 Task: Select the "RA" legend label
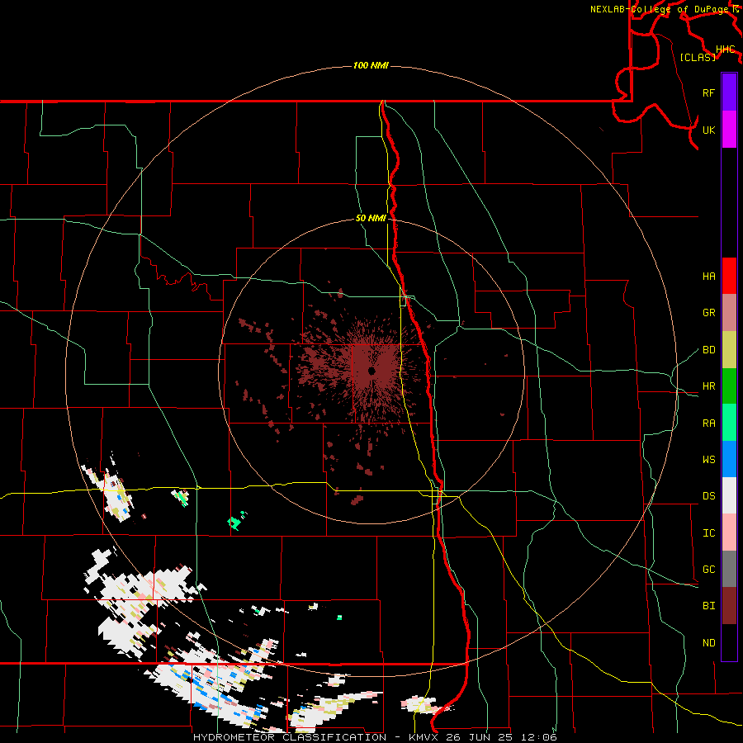point(708,423)
